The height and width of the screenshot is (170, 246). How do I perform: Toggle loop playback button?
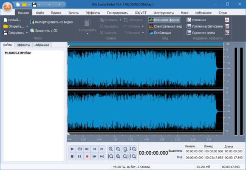coord(79,149)
